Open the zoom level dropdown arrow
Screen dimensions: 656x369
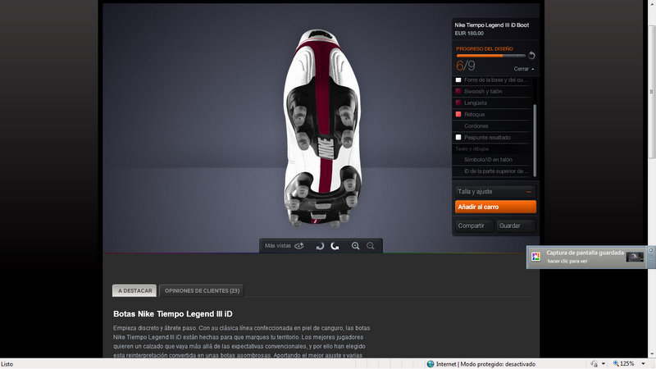643,364
